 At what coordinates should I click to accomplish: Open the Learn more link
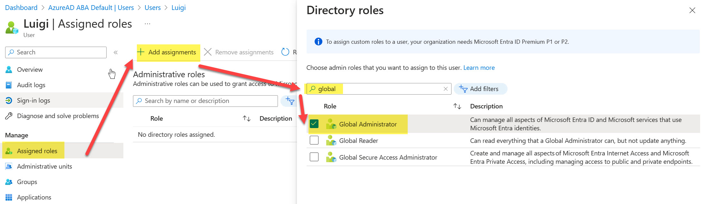coord(479,68)
